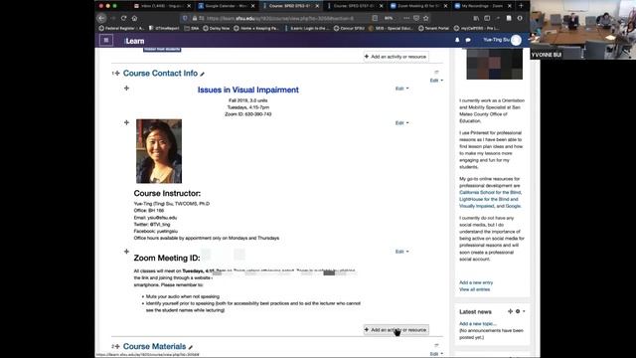
Task: Click the iLearn logo
Action: click(x=134, y=41)
